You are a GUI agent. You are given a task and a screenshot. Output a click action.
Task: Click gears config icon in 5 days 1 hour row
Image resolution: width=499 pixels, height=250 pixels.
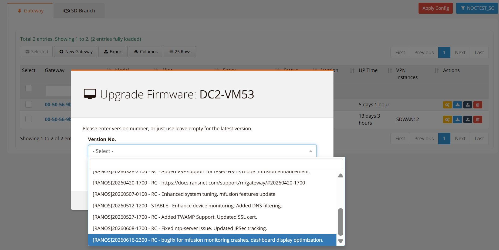coord(447,105)
